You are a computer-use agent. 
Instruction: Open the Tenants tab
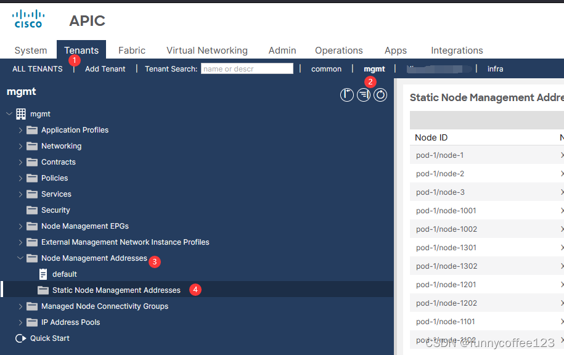tap(81, 50)
